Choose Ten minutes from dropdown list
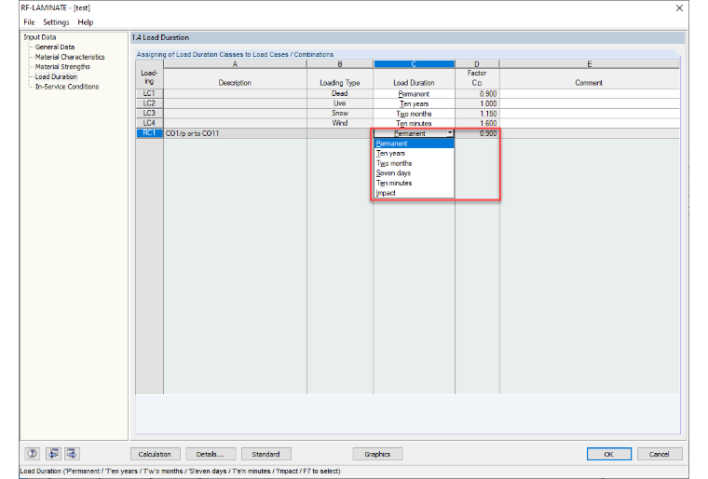Viewport: 708px width, 479px height. pos(414,183)
